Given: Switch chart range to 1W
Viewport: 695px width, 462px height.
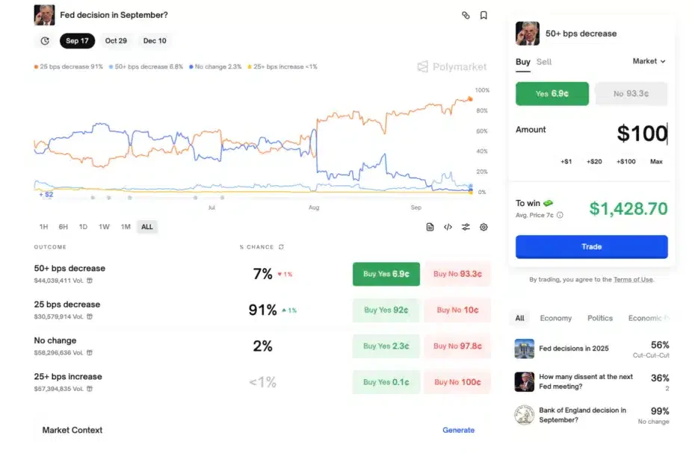Looking at the screenshot, I should 104,227.
